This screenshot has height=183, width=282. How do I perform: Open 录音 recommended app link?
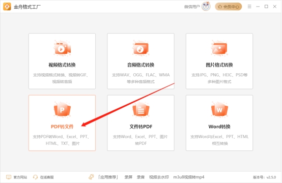click(x=140, y=177)
